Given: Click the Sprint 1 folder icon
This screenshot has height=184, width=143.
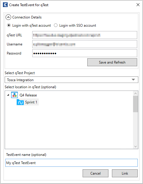Looking at the screenshot, I should [20, 102].
